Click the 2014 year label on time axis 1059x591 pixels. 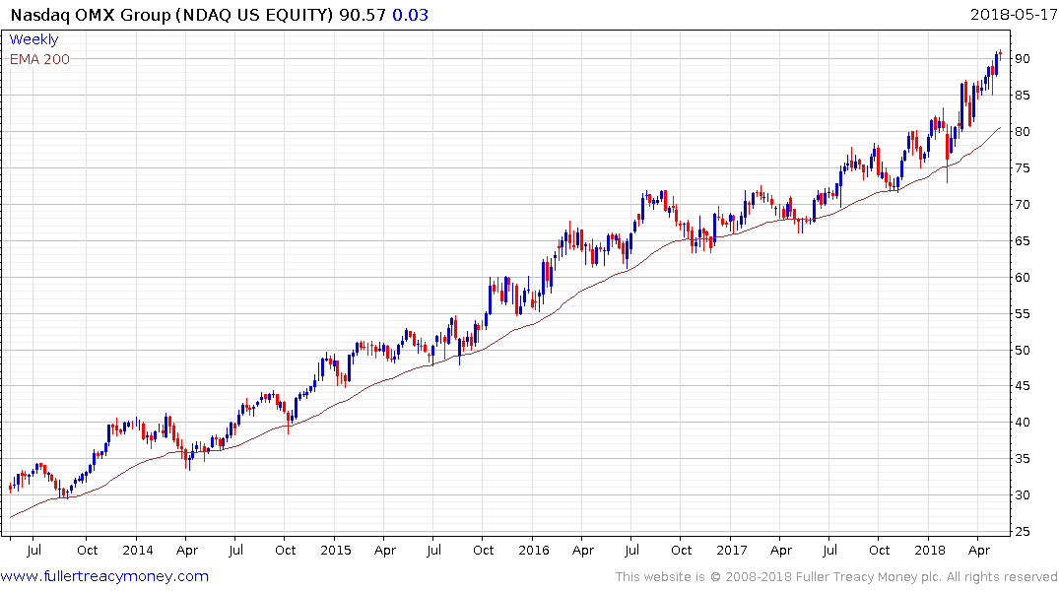(x=138, y=551)
